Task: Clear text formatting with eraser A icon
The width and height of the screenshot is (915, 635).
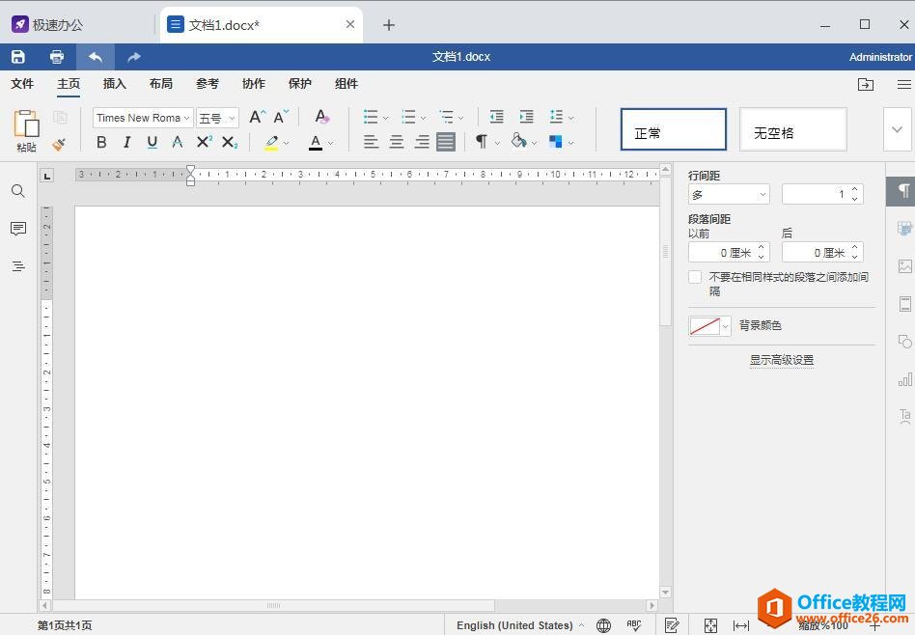Action: pyautogui.click(x=322, y=117)
